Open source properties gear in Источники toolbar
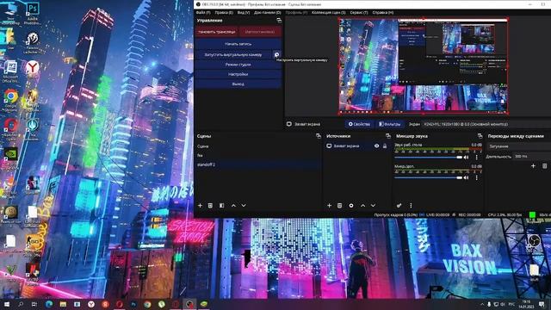This screenshot has height=310, width=551. (x=351, y=205)
